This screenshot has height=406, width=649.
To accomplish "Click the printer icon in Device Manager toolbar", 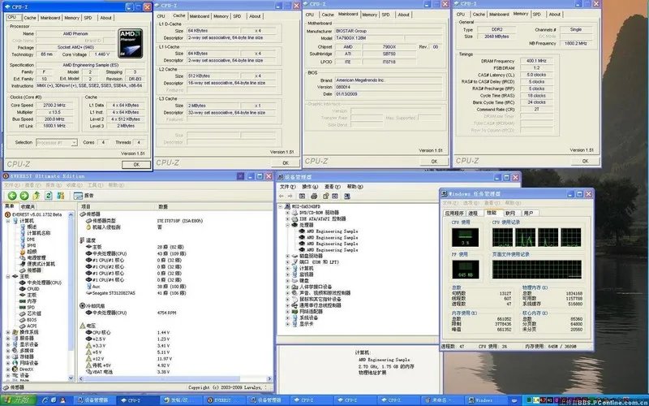I will click(x=314, y=196).
